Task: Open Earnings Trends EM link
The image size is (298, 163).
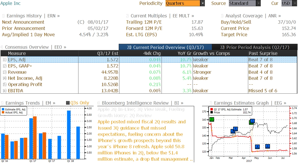Action: point(30,103)
